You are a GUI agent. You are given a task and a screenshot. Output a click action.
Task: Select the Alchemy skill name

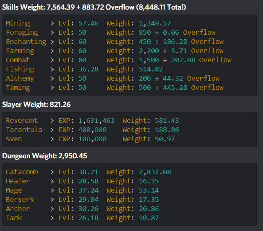click(20, 79)
